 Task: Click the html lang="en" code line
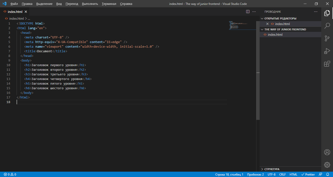32,28
